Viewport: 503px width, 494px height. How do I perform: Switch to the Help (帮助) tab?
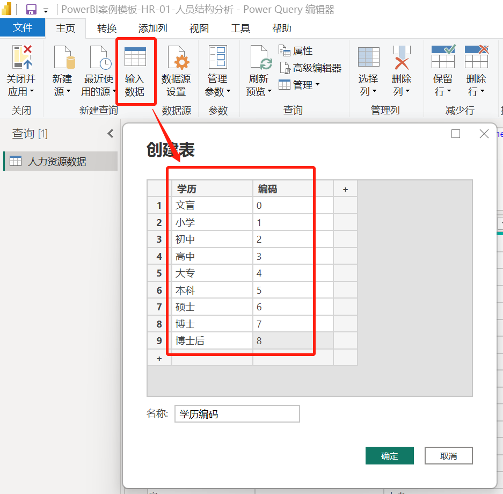point(282,28)
